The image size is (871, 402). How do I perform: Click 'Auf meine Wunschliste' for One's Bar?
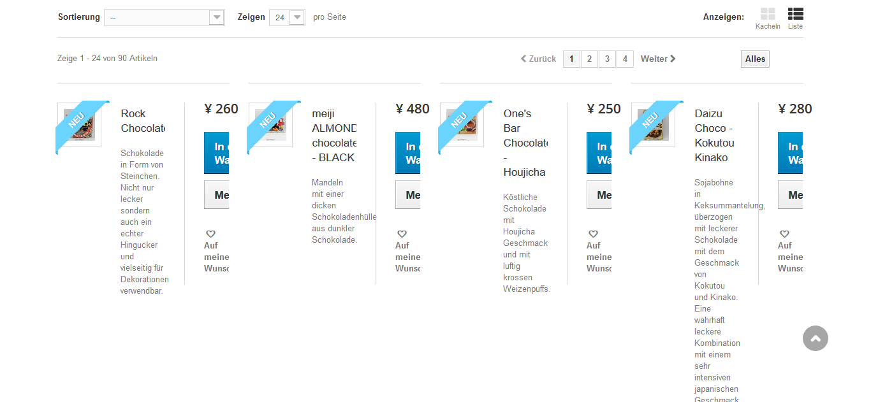click(599, 257)
